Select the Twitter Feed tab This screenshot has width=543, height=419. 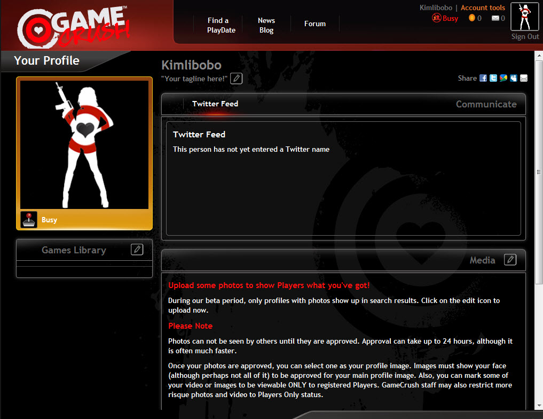click(215, 104)
